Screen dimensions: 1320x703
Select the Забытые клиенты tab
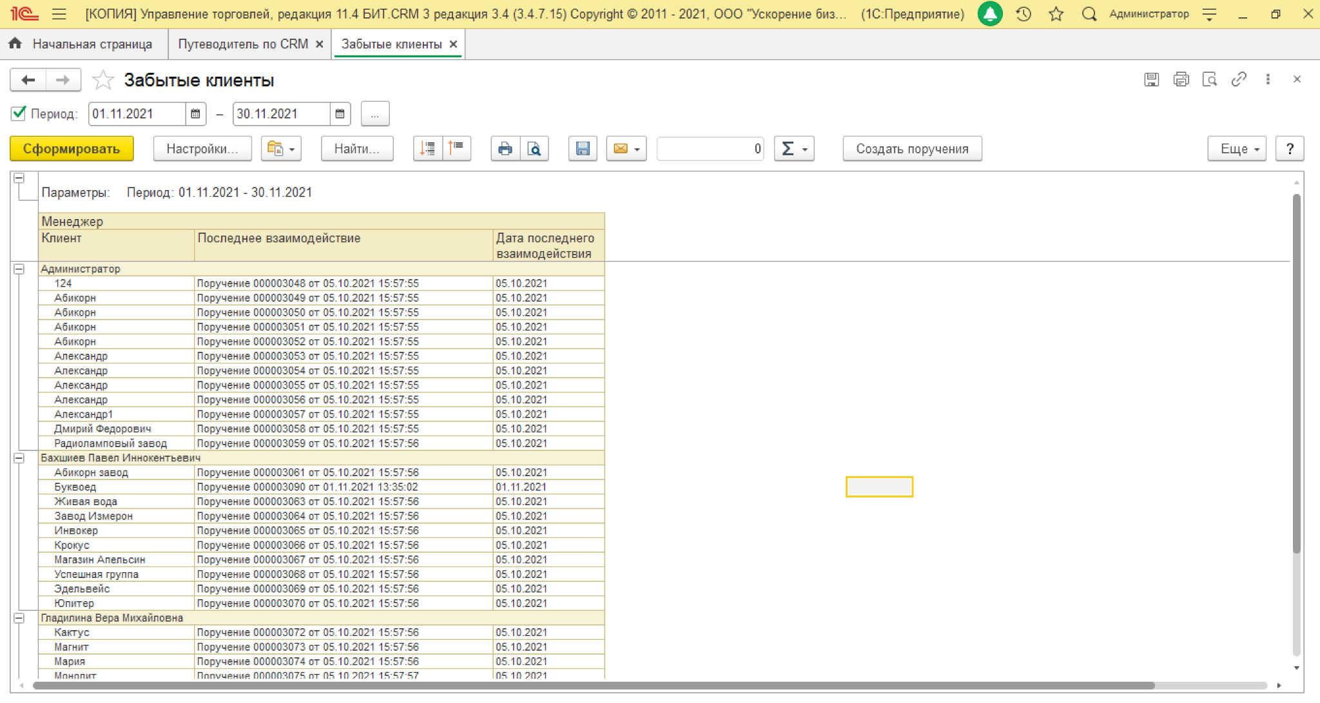(x=391, y=44)
